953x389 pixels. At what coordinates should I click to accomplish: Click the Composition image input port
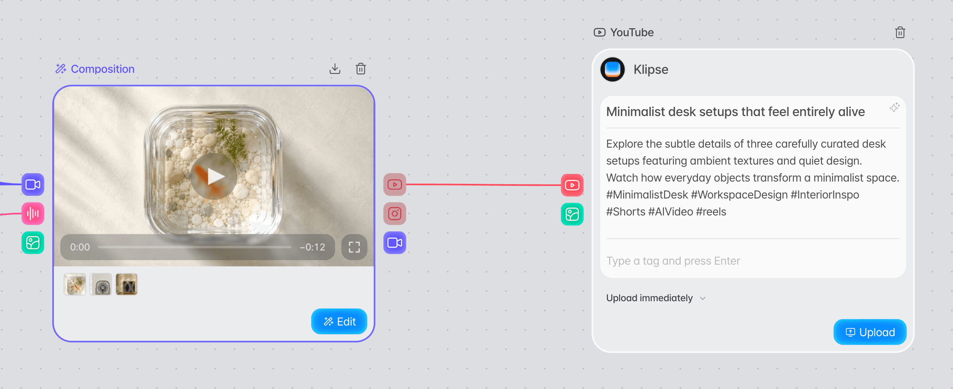[33, 243]
